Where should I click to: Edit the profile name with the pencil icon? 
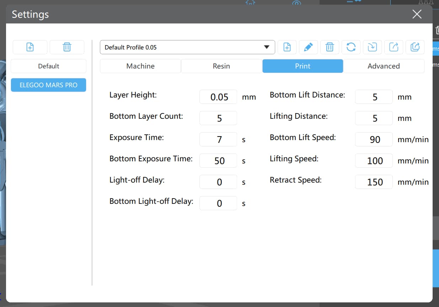coord(308,47)
